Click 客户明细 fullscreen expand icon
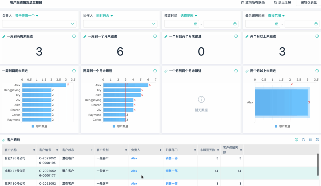321x186 pixels. click(317, 140)
